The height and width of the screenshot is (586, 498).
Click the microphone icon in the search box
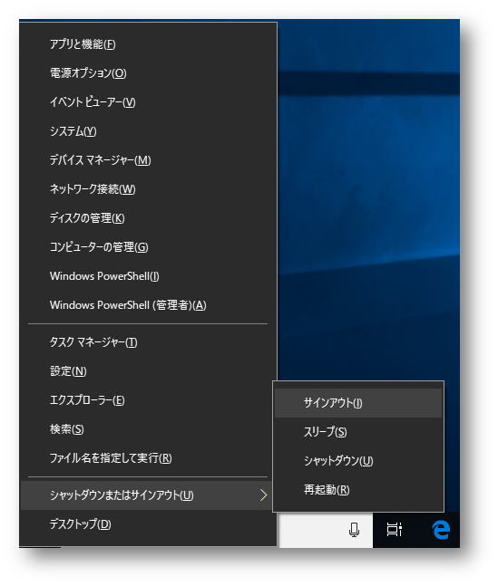[354, 530]
